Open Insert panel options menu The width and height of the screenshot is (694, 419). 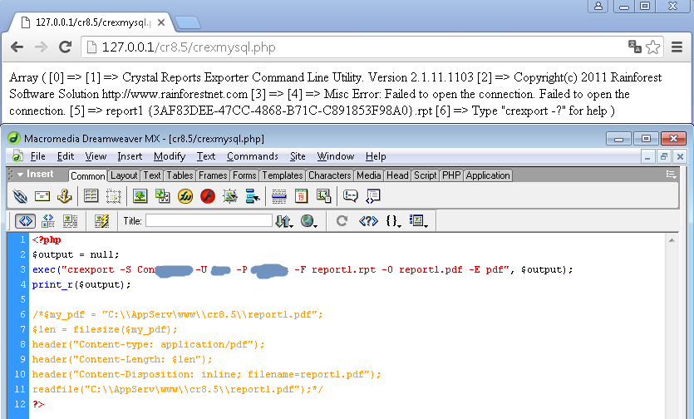coord(672,175)
